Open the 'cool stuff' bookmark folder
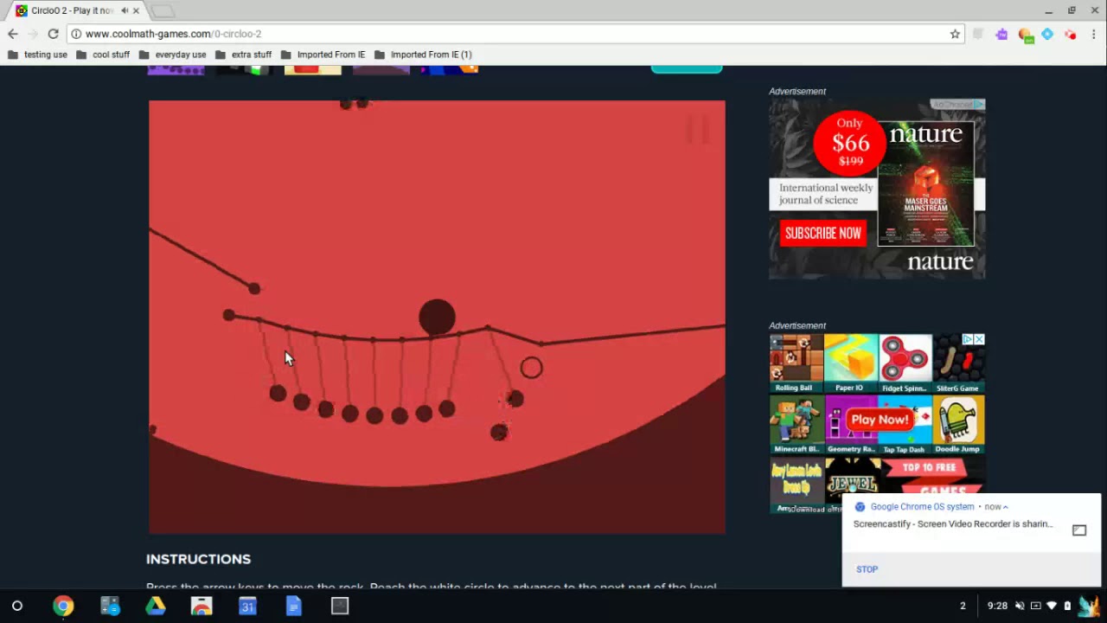The height and width of the screenshot is (623, 1107). pos(103,55)
